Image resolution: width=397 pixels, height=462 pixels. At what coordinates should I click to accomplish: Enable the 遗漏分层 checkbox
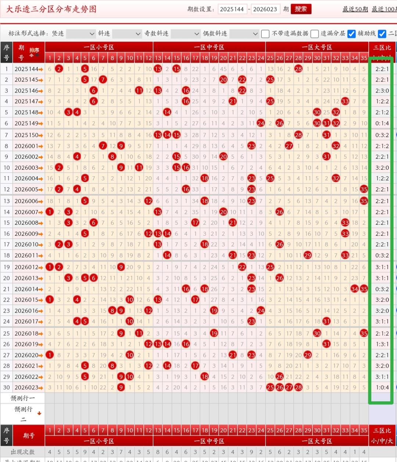(x=314, y=34)
